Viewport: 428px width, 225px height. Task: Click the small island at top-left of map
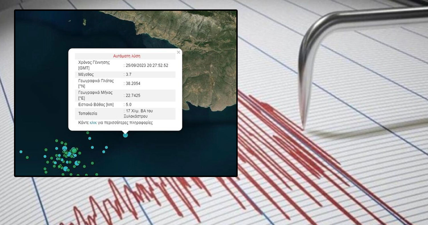84,21
